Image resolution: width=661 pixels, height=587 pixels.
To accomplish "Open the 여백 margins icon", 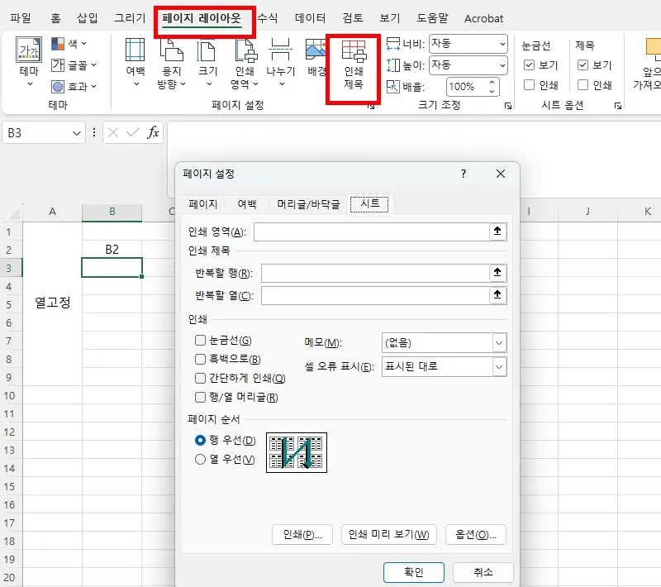I will click(135, 50).
